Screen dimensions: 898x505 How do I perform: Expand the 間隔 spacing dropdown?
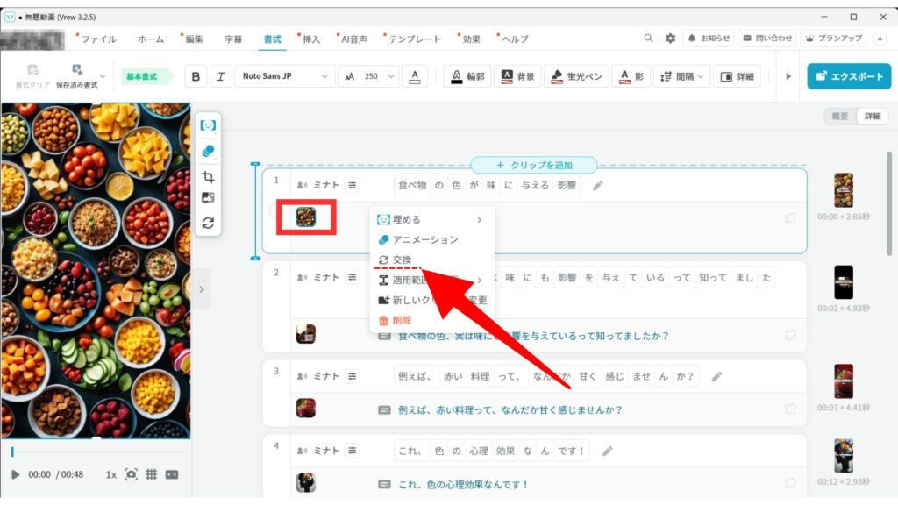point(682,76)
